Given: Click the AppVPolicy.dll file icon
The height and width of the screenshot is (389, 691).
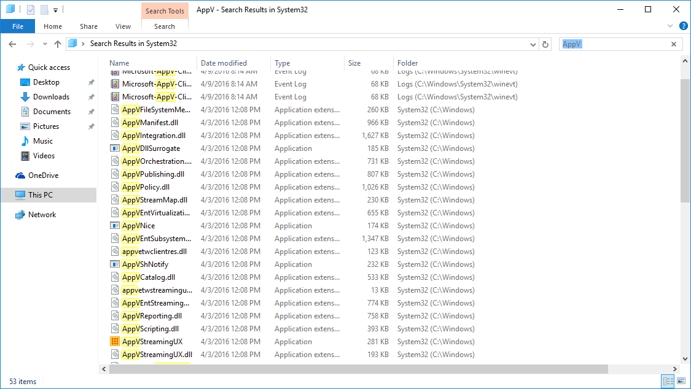Looking at the screenshot, I should tap(115, 187).
